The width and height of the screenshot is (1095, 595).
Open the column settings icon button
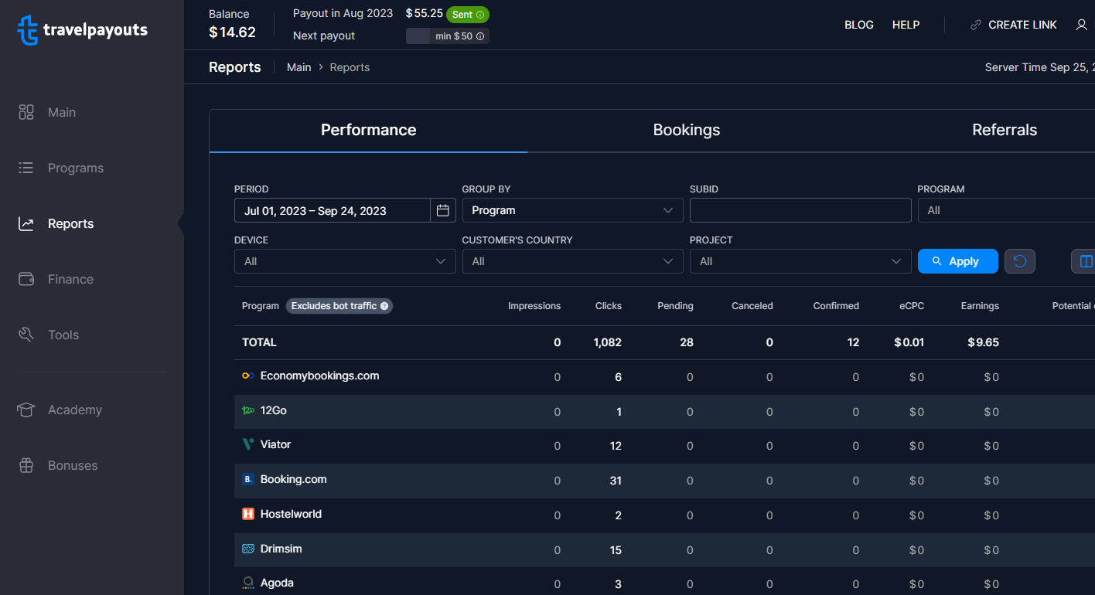pos(1085,261)
